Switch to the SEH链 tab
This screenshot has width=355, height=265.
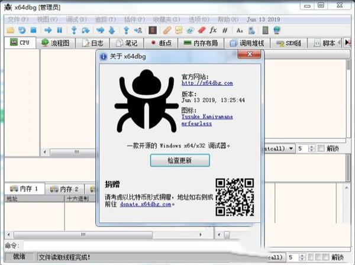click(x=289, y=43)
